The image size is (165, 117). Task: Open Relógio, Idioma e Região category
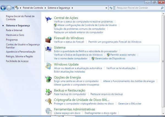click(20, 57)
